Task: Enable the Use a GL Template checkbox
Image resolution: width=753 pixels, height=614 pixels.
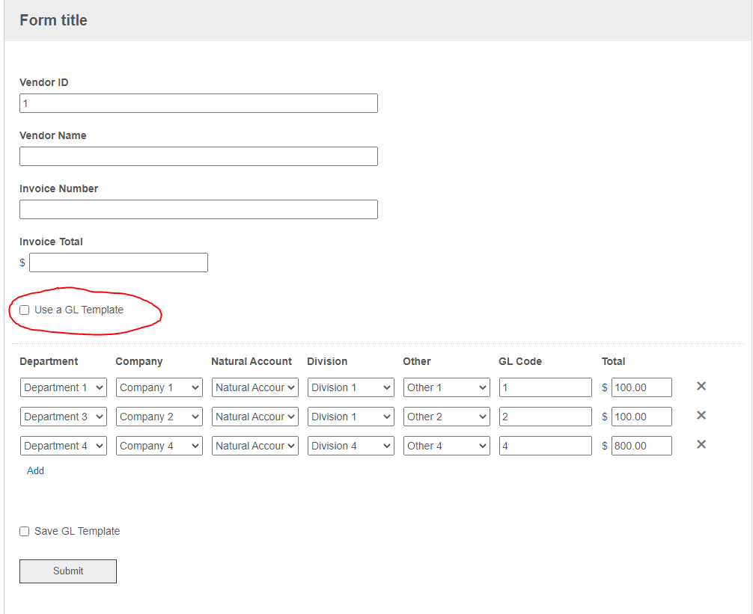Action: [25, 310]
